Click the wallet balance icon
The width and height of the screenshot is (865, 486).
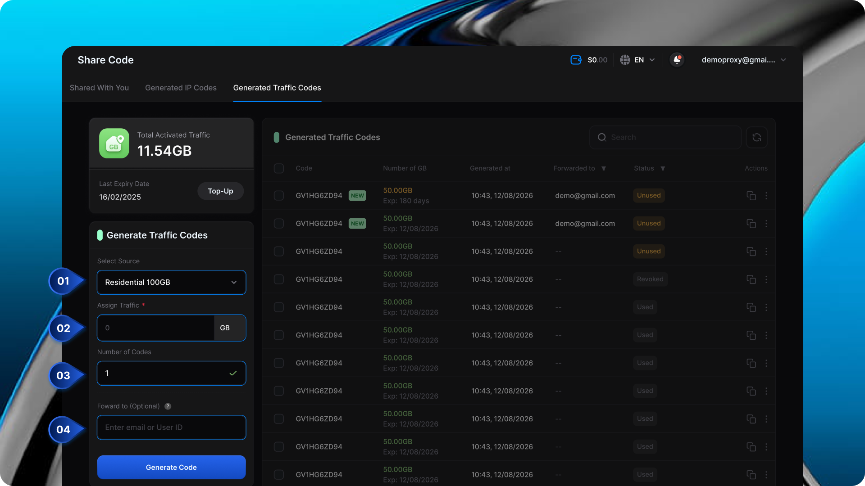[x=576, y=60]
